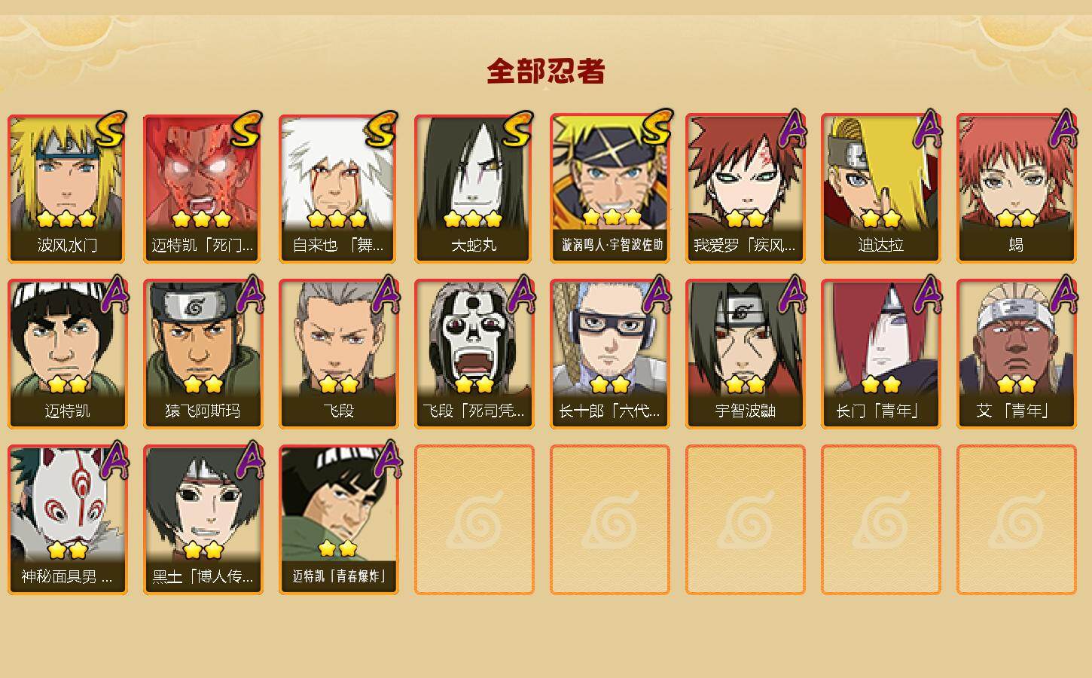The height and width of the screenshot is (678, 1092).
Task: Click the 飞段 name label
Action: (339, 411)
